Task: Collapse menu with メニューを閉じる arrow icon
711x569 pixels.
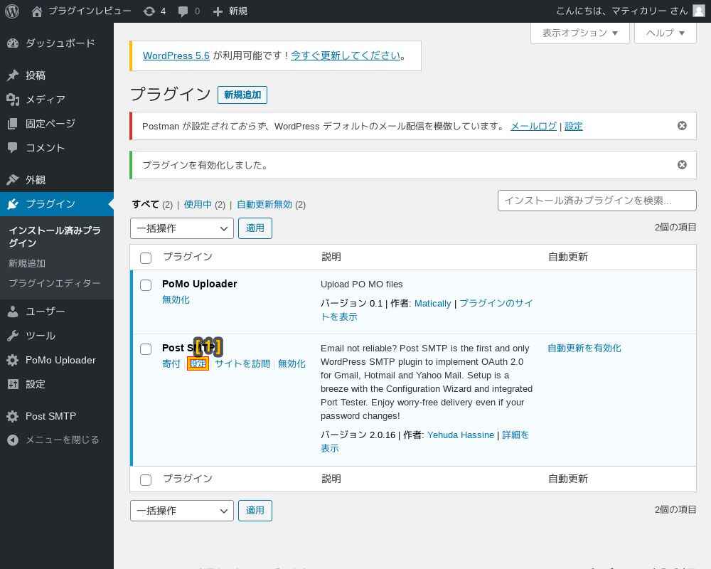Action: click(x=13, y=440)
